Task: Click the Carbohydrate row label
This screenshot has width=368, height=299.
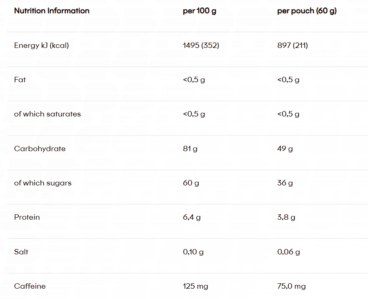Action: (x=40, y=149)
